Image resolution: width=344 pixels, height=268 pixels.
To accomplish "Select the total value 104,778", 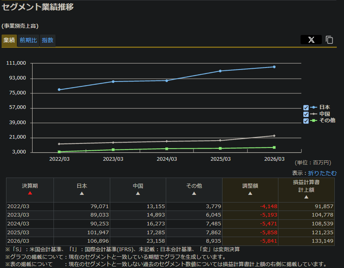I will pyautogui.click(x=323, y=215).
